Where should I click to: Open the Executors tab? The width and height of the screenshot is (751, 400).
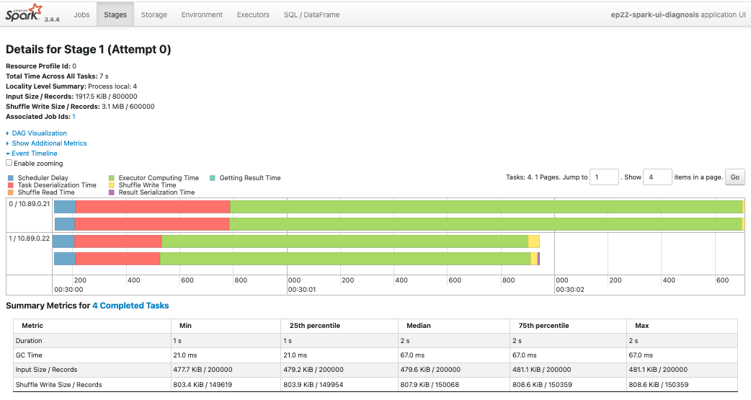pyautogui.click(x=253, y=15)
